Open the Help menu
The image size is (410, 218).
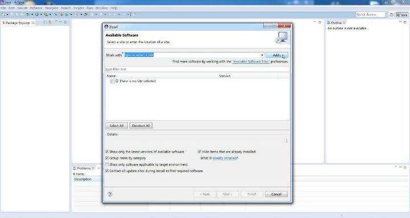[x=114, y=8]
